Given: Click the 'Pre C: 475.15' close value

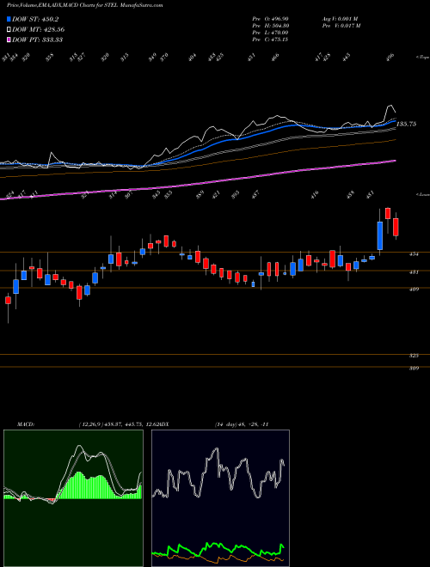Looking at the screenshot, I should pyautogui.click(x=270, y=40).
